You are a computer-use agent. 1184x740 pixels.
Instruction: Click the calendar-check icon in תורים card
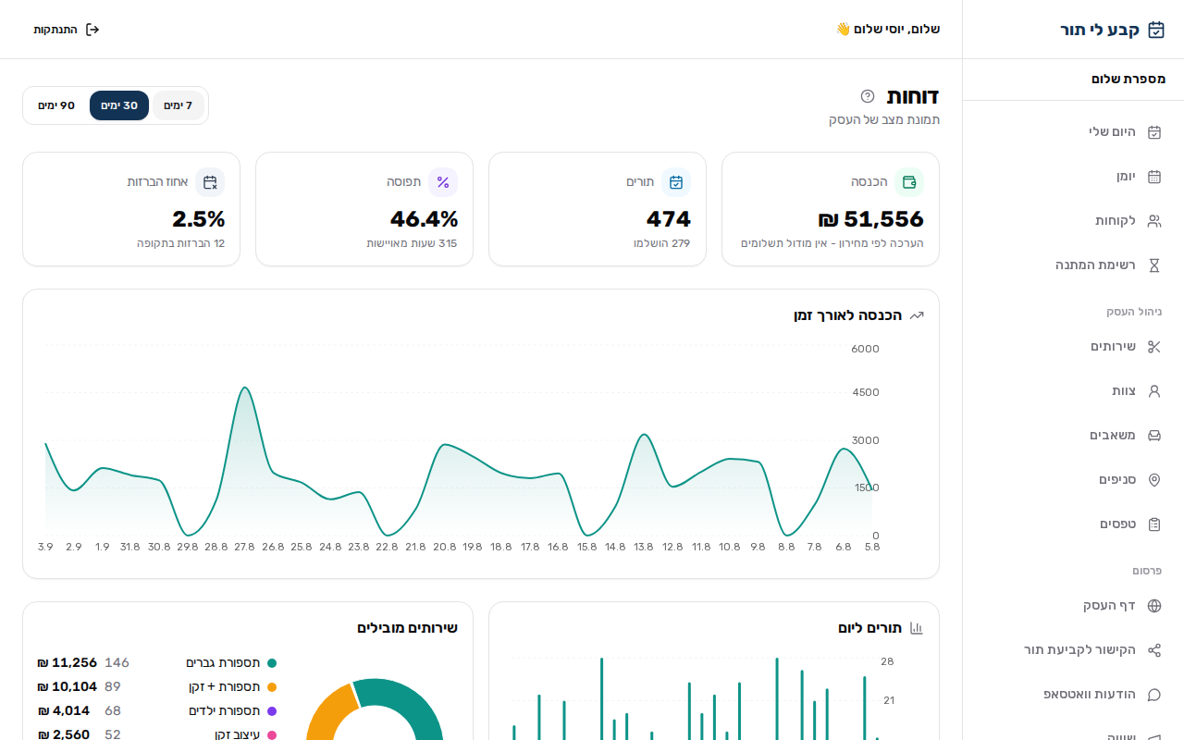676,182
